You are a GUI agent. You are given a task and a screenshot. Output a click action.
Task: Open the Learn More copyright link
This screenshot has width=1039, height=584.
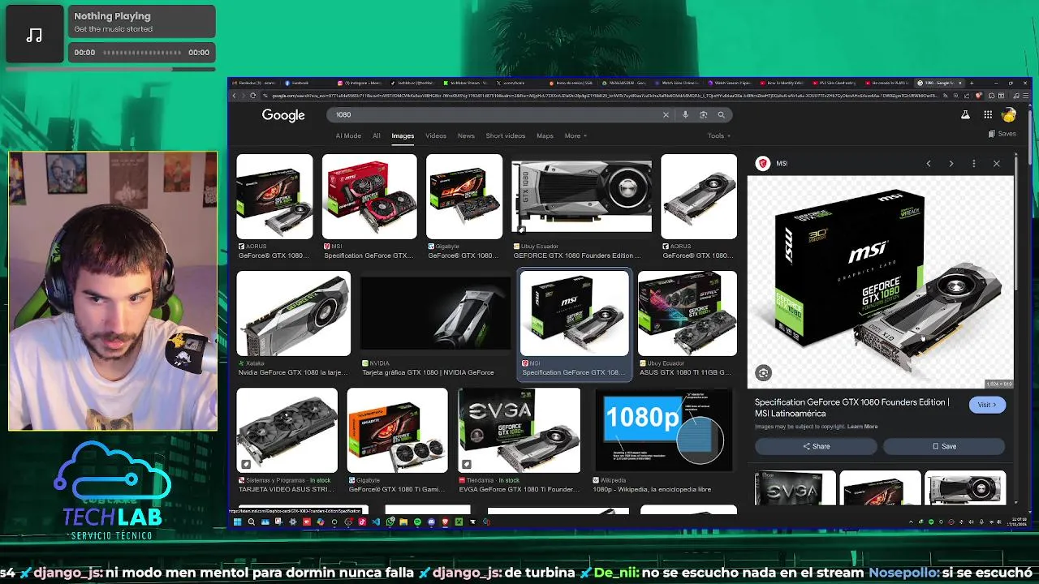pos(862,427)
